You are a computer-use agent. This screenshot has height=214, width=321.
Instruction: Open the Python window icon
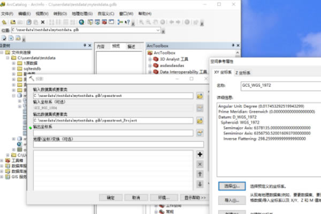(x=111, y=22)
